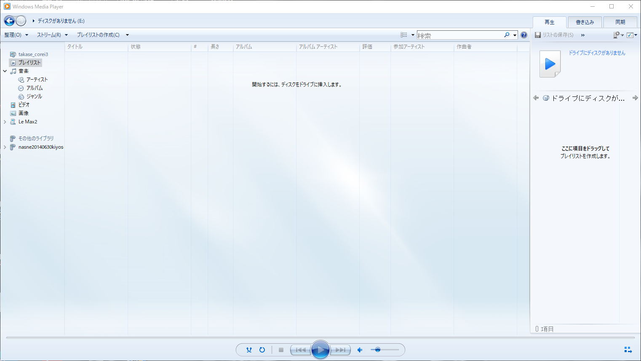Viewport: 641px width, 361px height.
Task: Open the ストリーム(R) menu
Action: pyautogui.click(x=52, y=35)
